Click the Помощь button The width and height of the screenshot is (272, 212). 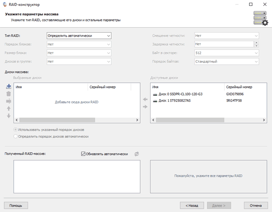[16, 205]
